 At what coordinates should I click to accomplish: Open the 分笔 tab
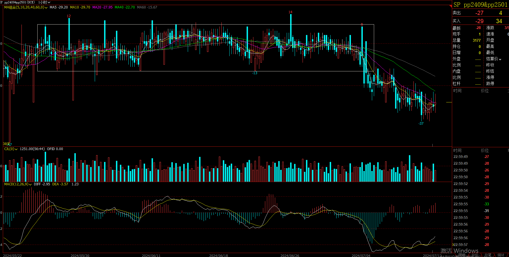488,255
